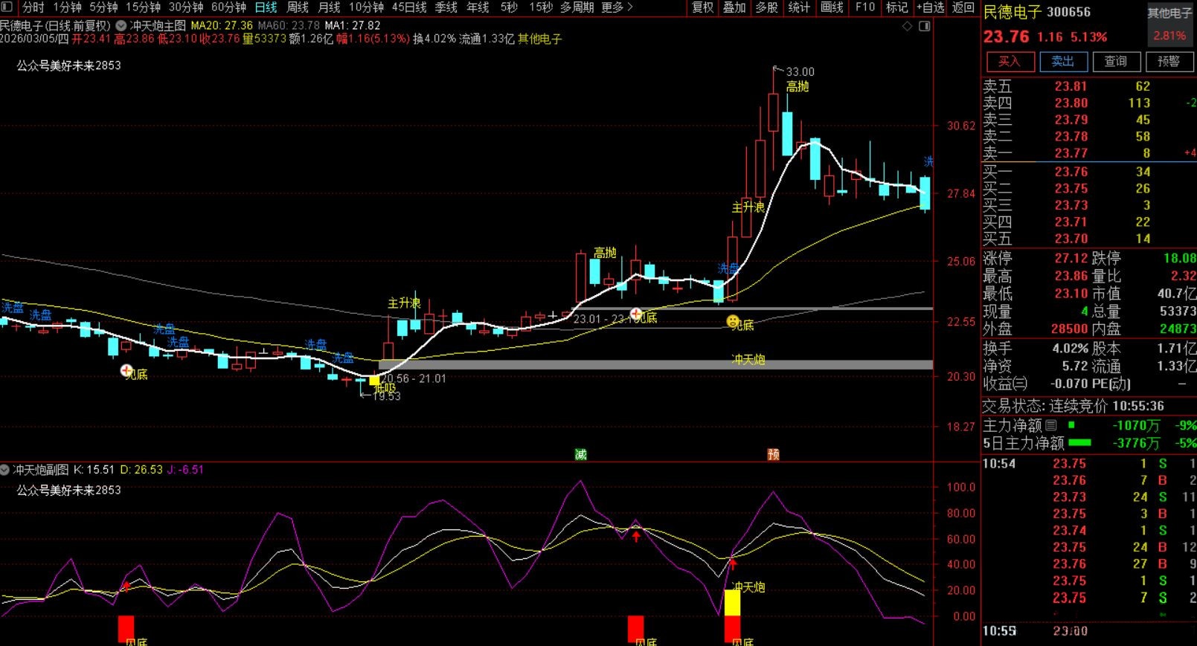This screenshot has width=1197, height=646.
Task: Open the 冲天炮副图 indicator dropdown arrow
Action: click(x=5, y=470)
